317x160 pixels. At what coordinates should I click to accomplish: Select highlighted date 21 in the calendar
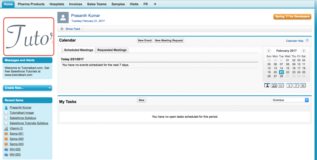(281, 72)
